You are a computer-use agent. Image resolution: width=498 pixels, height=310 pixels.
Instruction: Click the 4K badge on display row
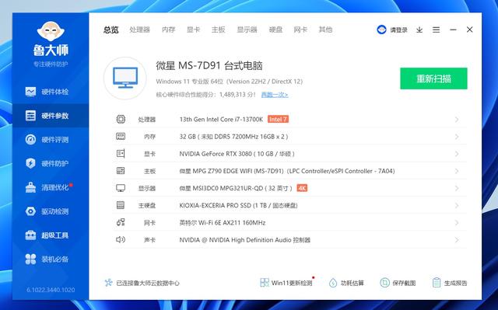[302, 188]
